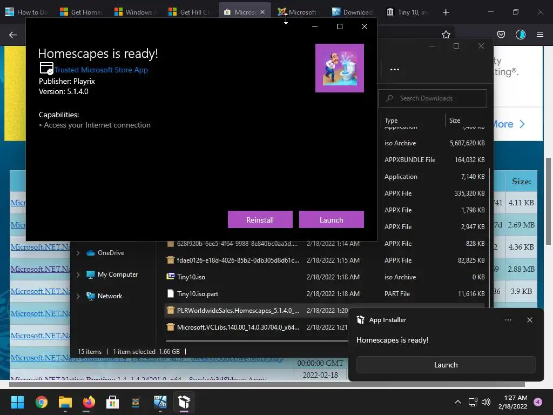Open Explorer's See more ellipsis menu

[x=395, y=70]
